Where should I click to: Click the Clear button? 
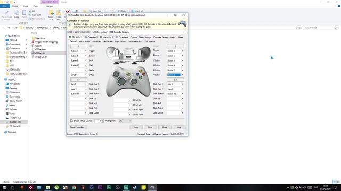pos(150,127)
